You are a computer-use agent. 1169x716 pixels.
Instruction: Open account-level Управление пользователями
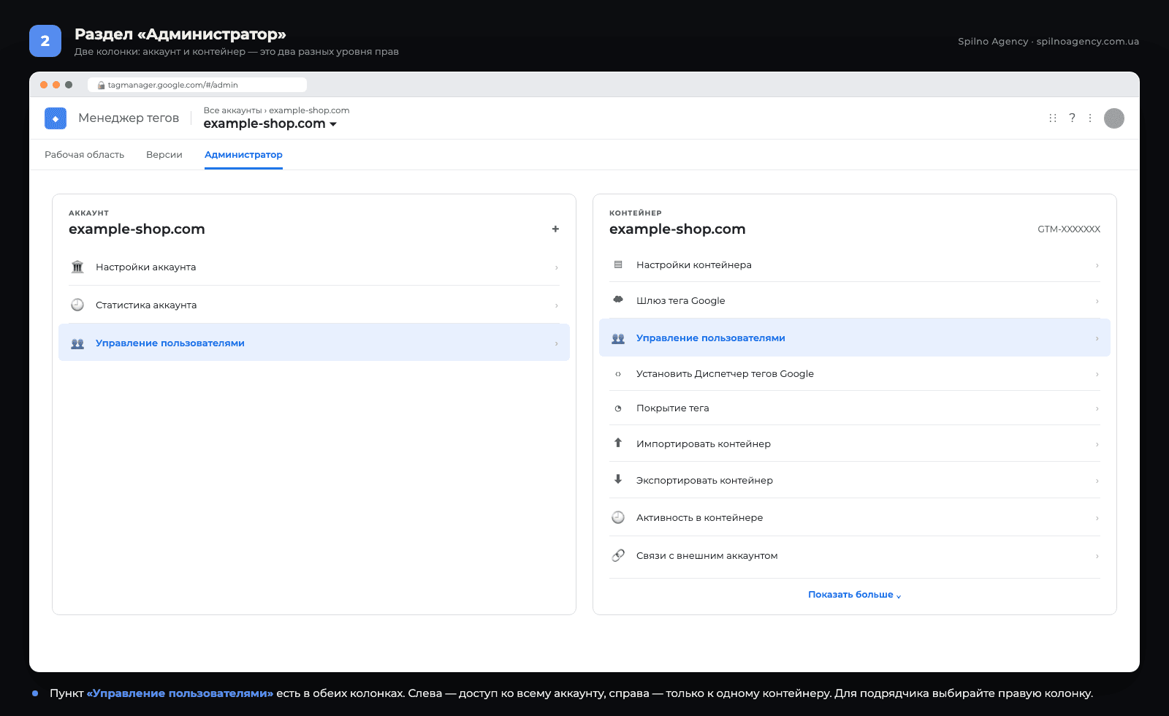coord(314,343)
